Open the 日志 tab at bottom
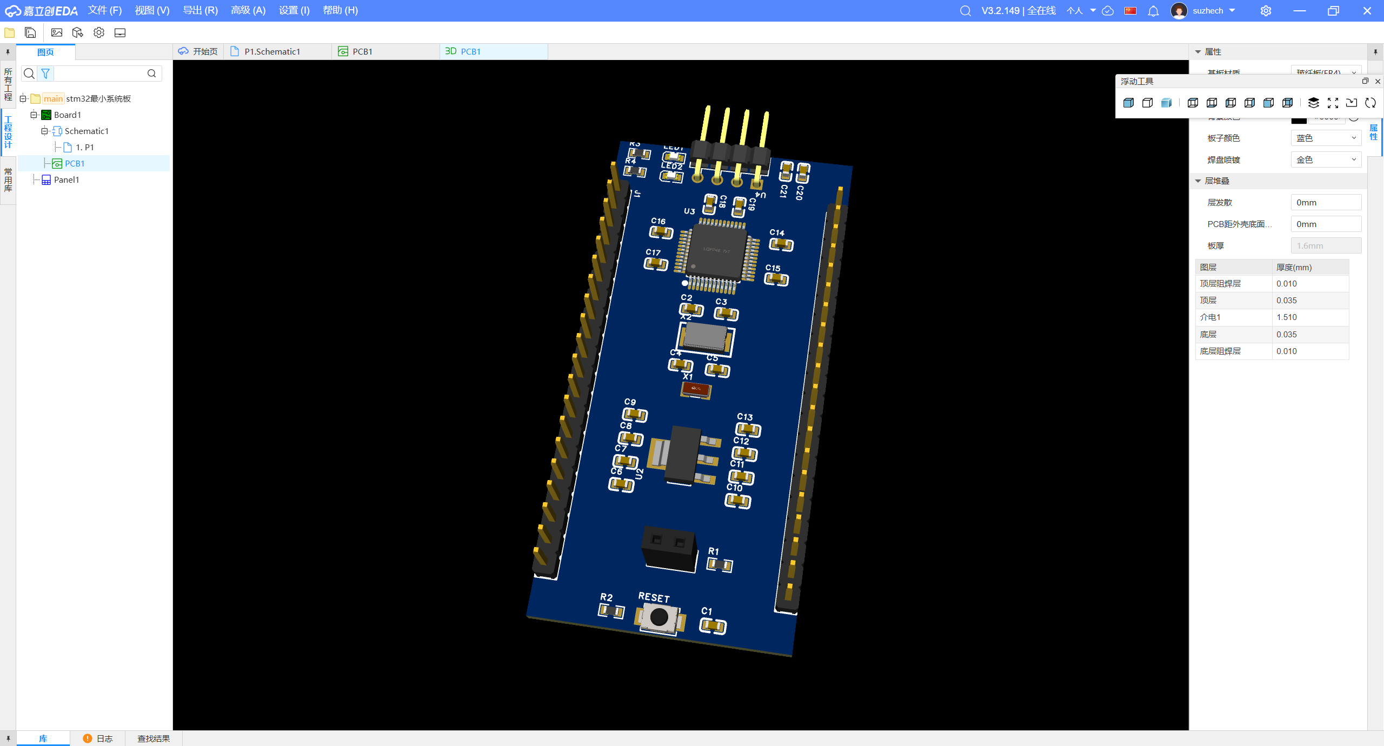1384x746 pixels. click(98, 738)
